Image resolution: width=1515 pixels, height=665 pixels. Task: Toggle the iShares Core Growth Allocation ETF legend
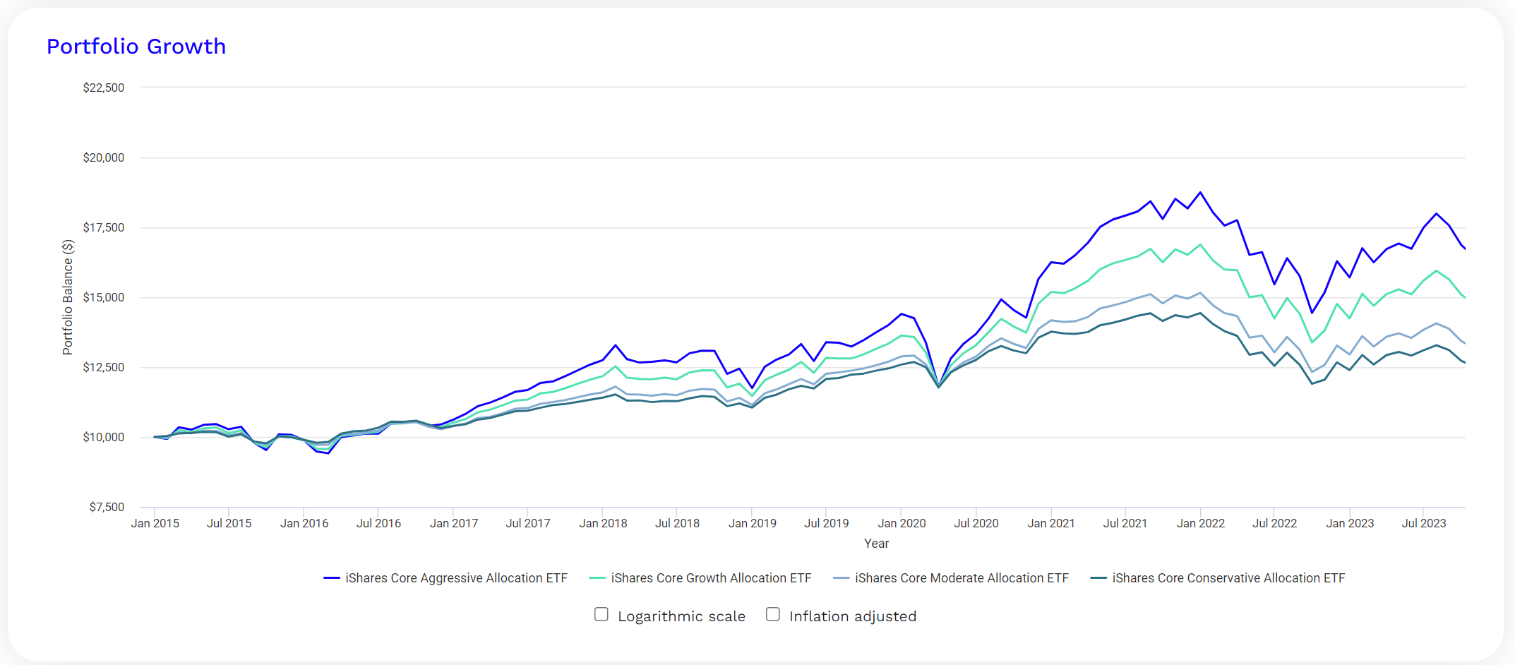point(711,577)
